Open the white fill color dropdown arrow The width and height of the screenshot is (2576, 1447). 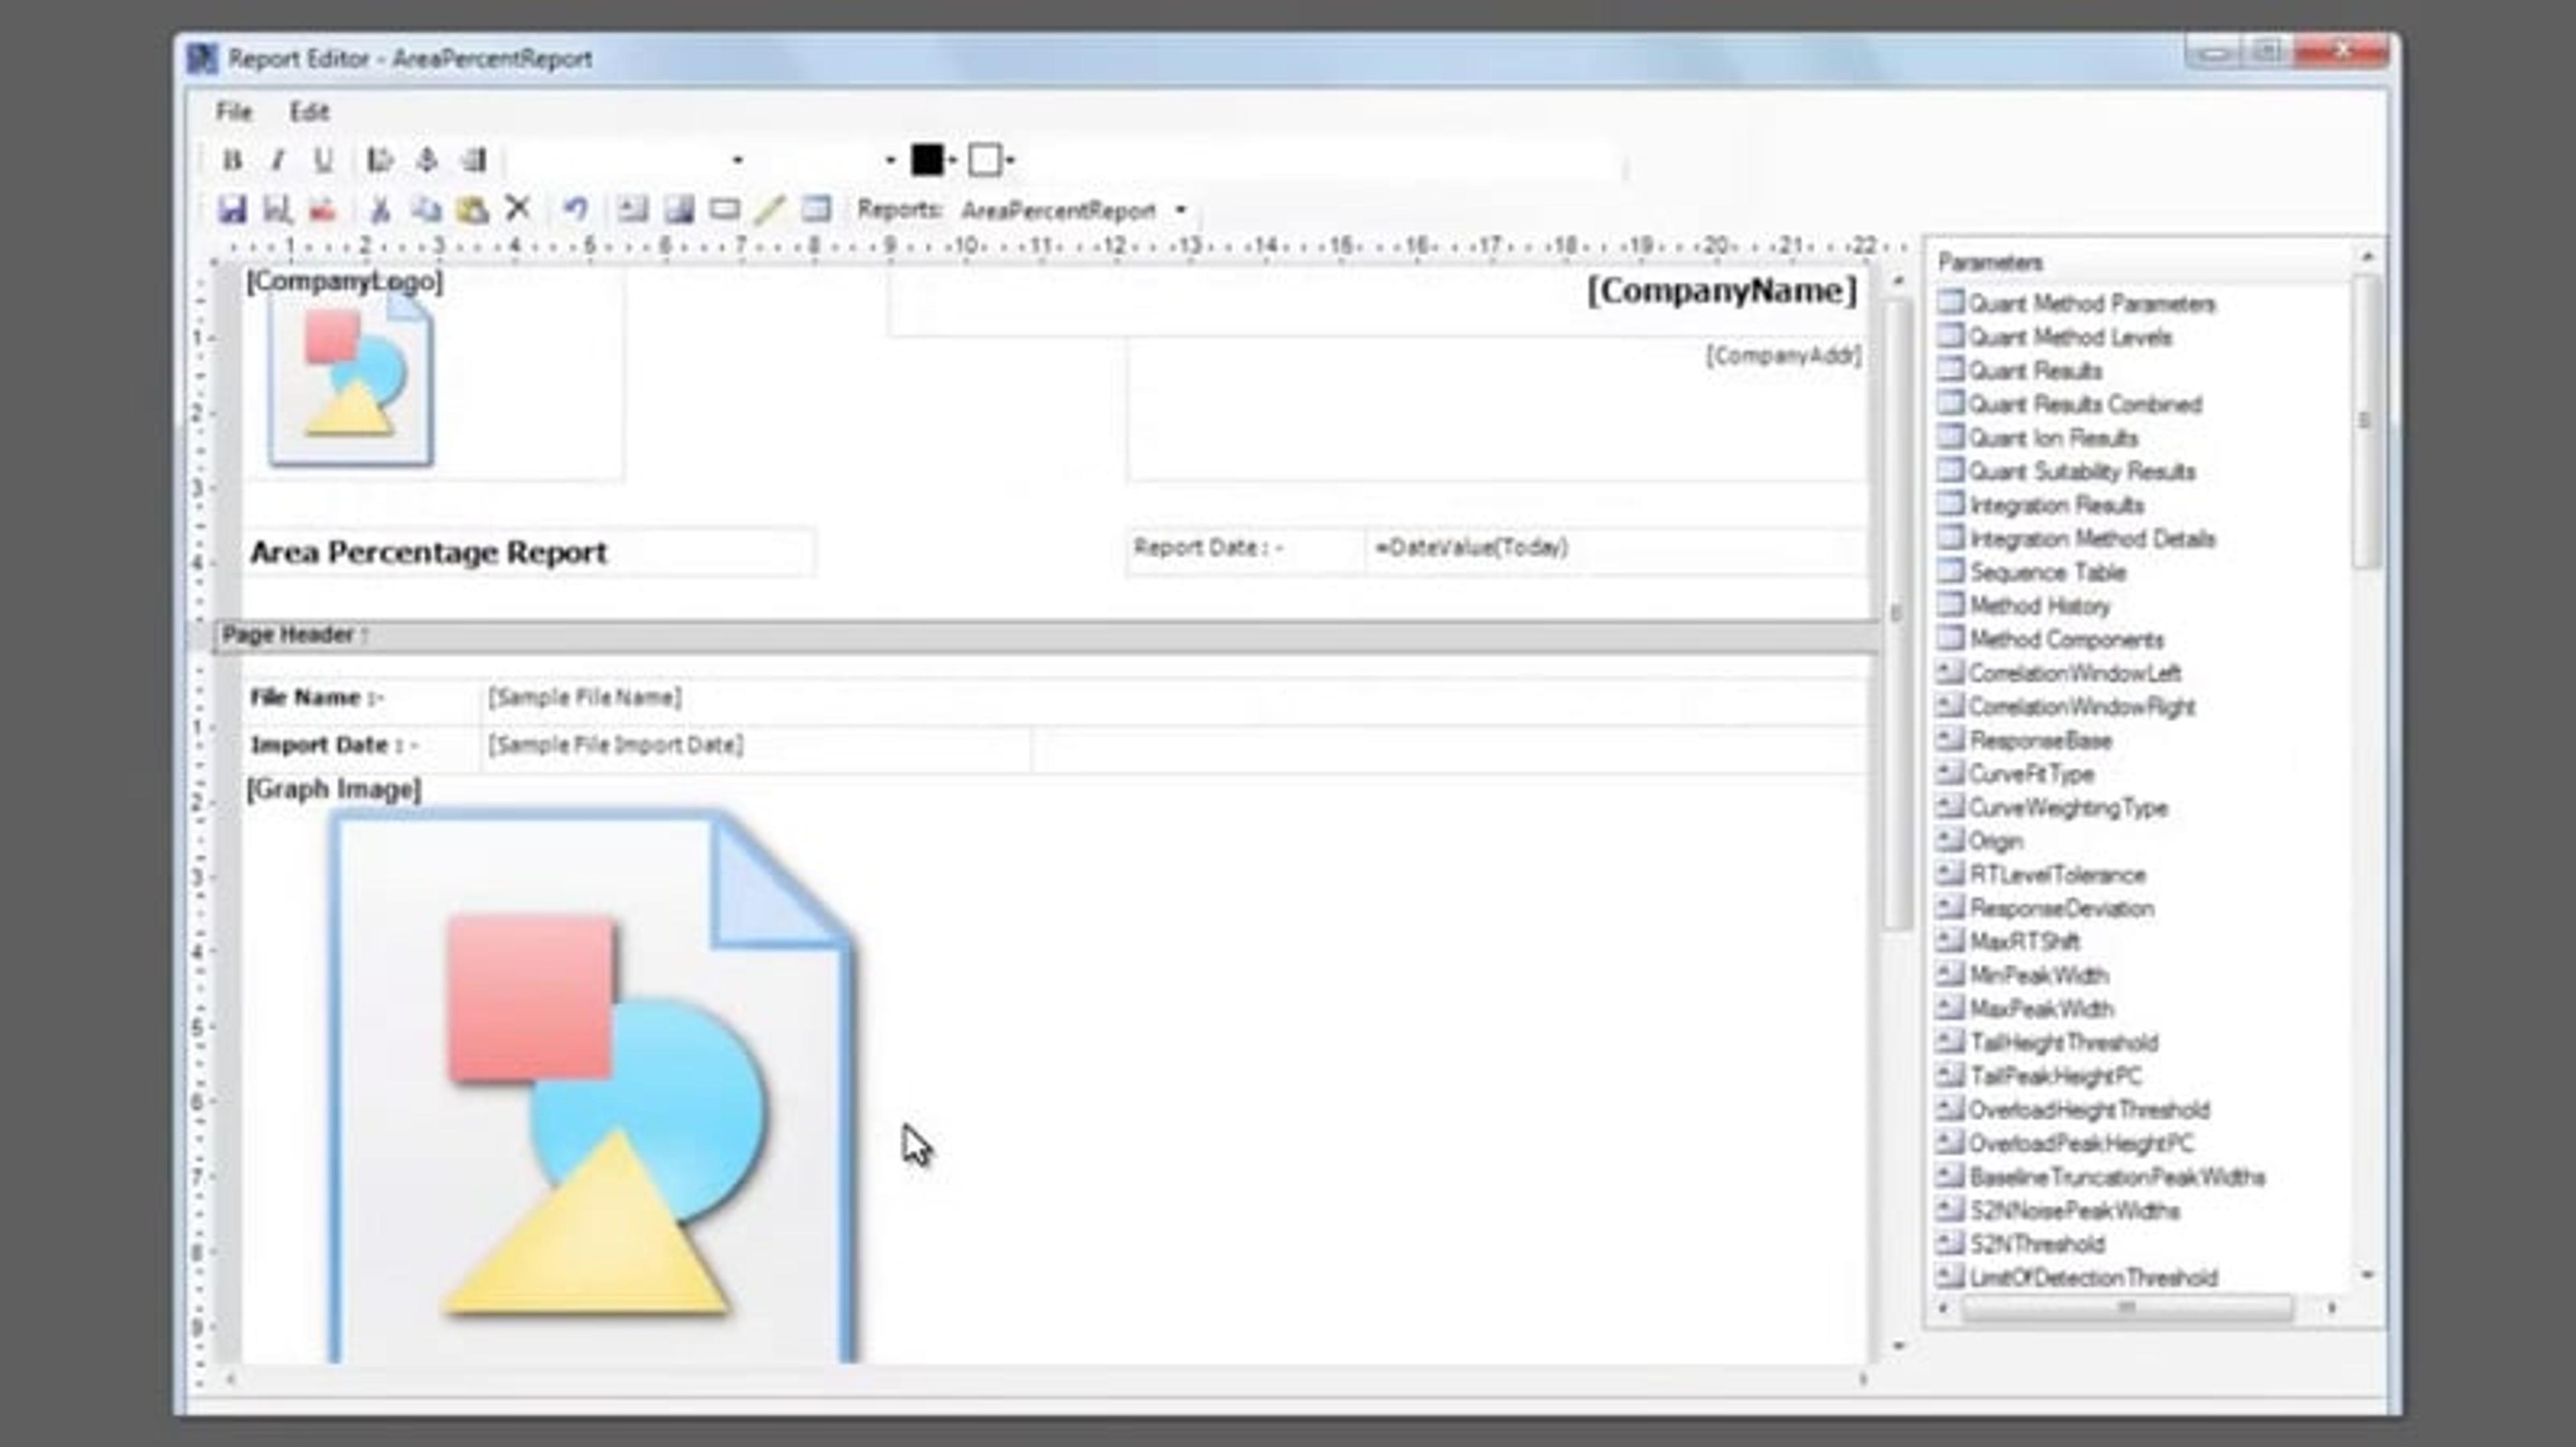[x=1010, y=161]
